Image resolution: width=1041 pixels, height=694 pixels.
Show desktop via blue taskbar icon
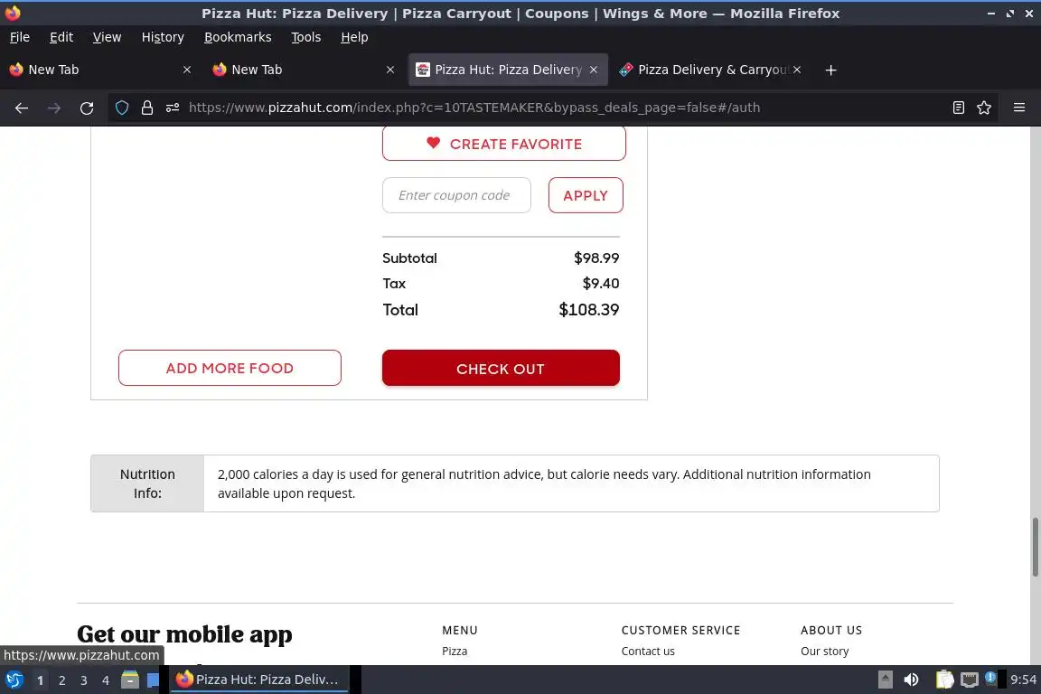click(153, 680)
